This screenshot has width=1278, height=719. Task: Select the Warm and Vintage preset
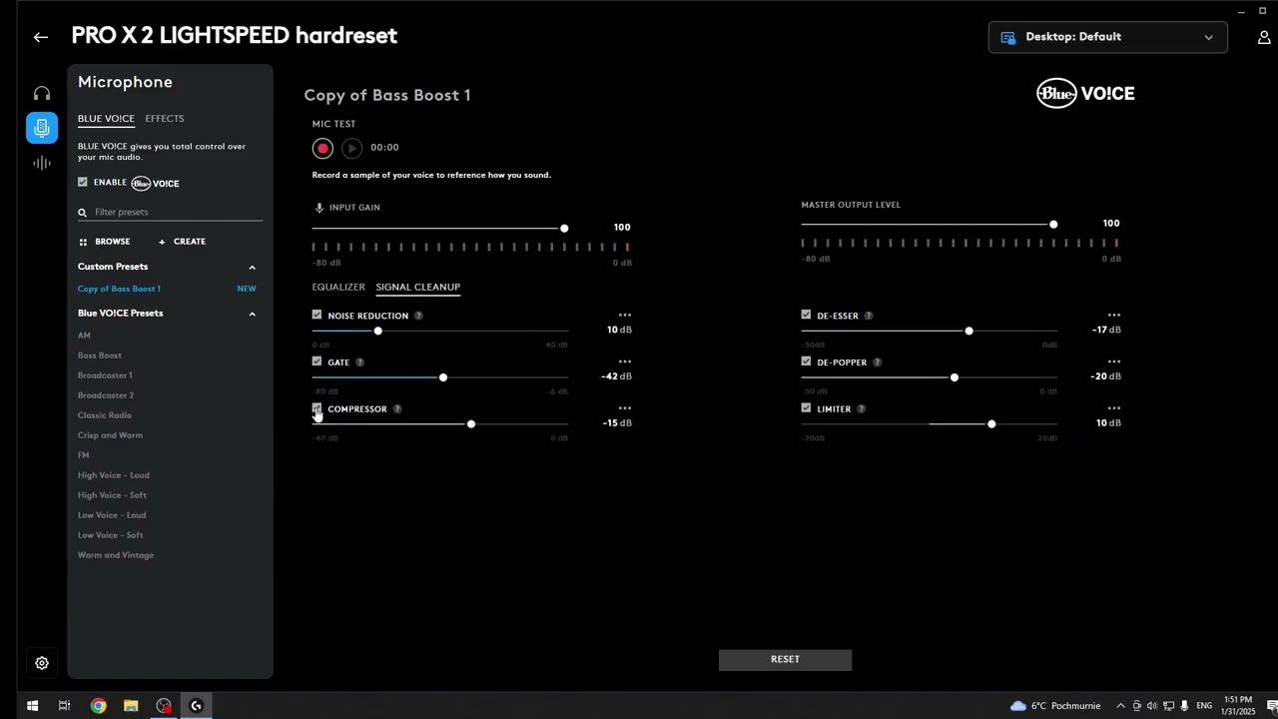(116, 555)
